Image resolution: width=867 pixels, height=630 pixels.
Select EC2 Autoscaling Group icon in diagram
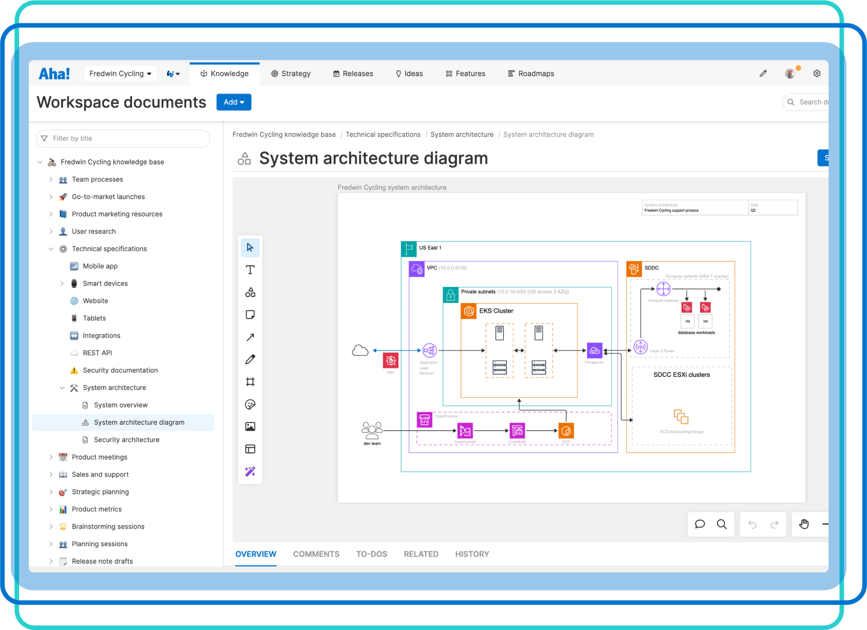point(681,416)
